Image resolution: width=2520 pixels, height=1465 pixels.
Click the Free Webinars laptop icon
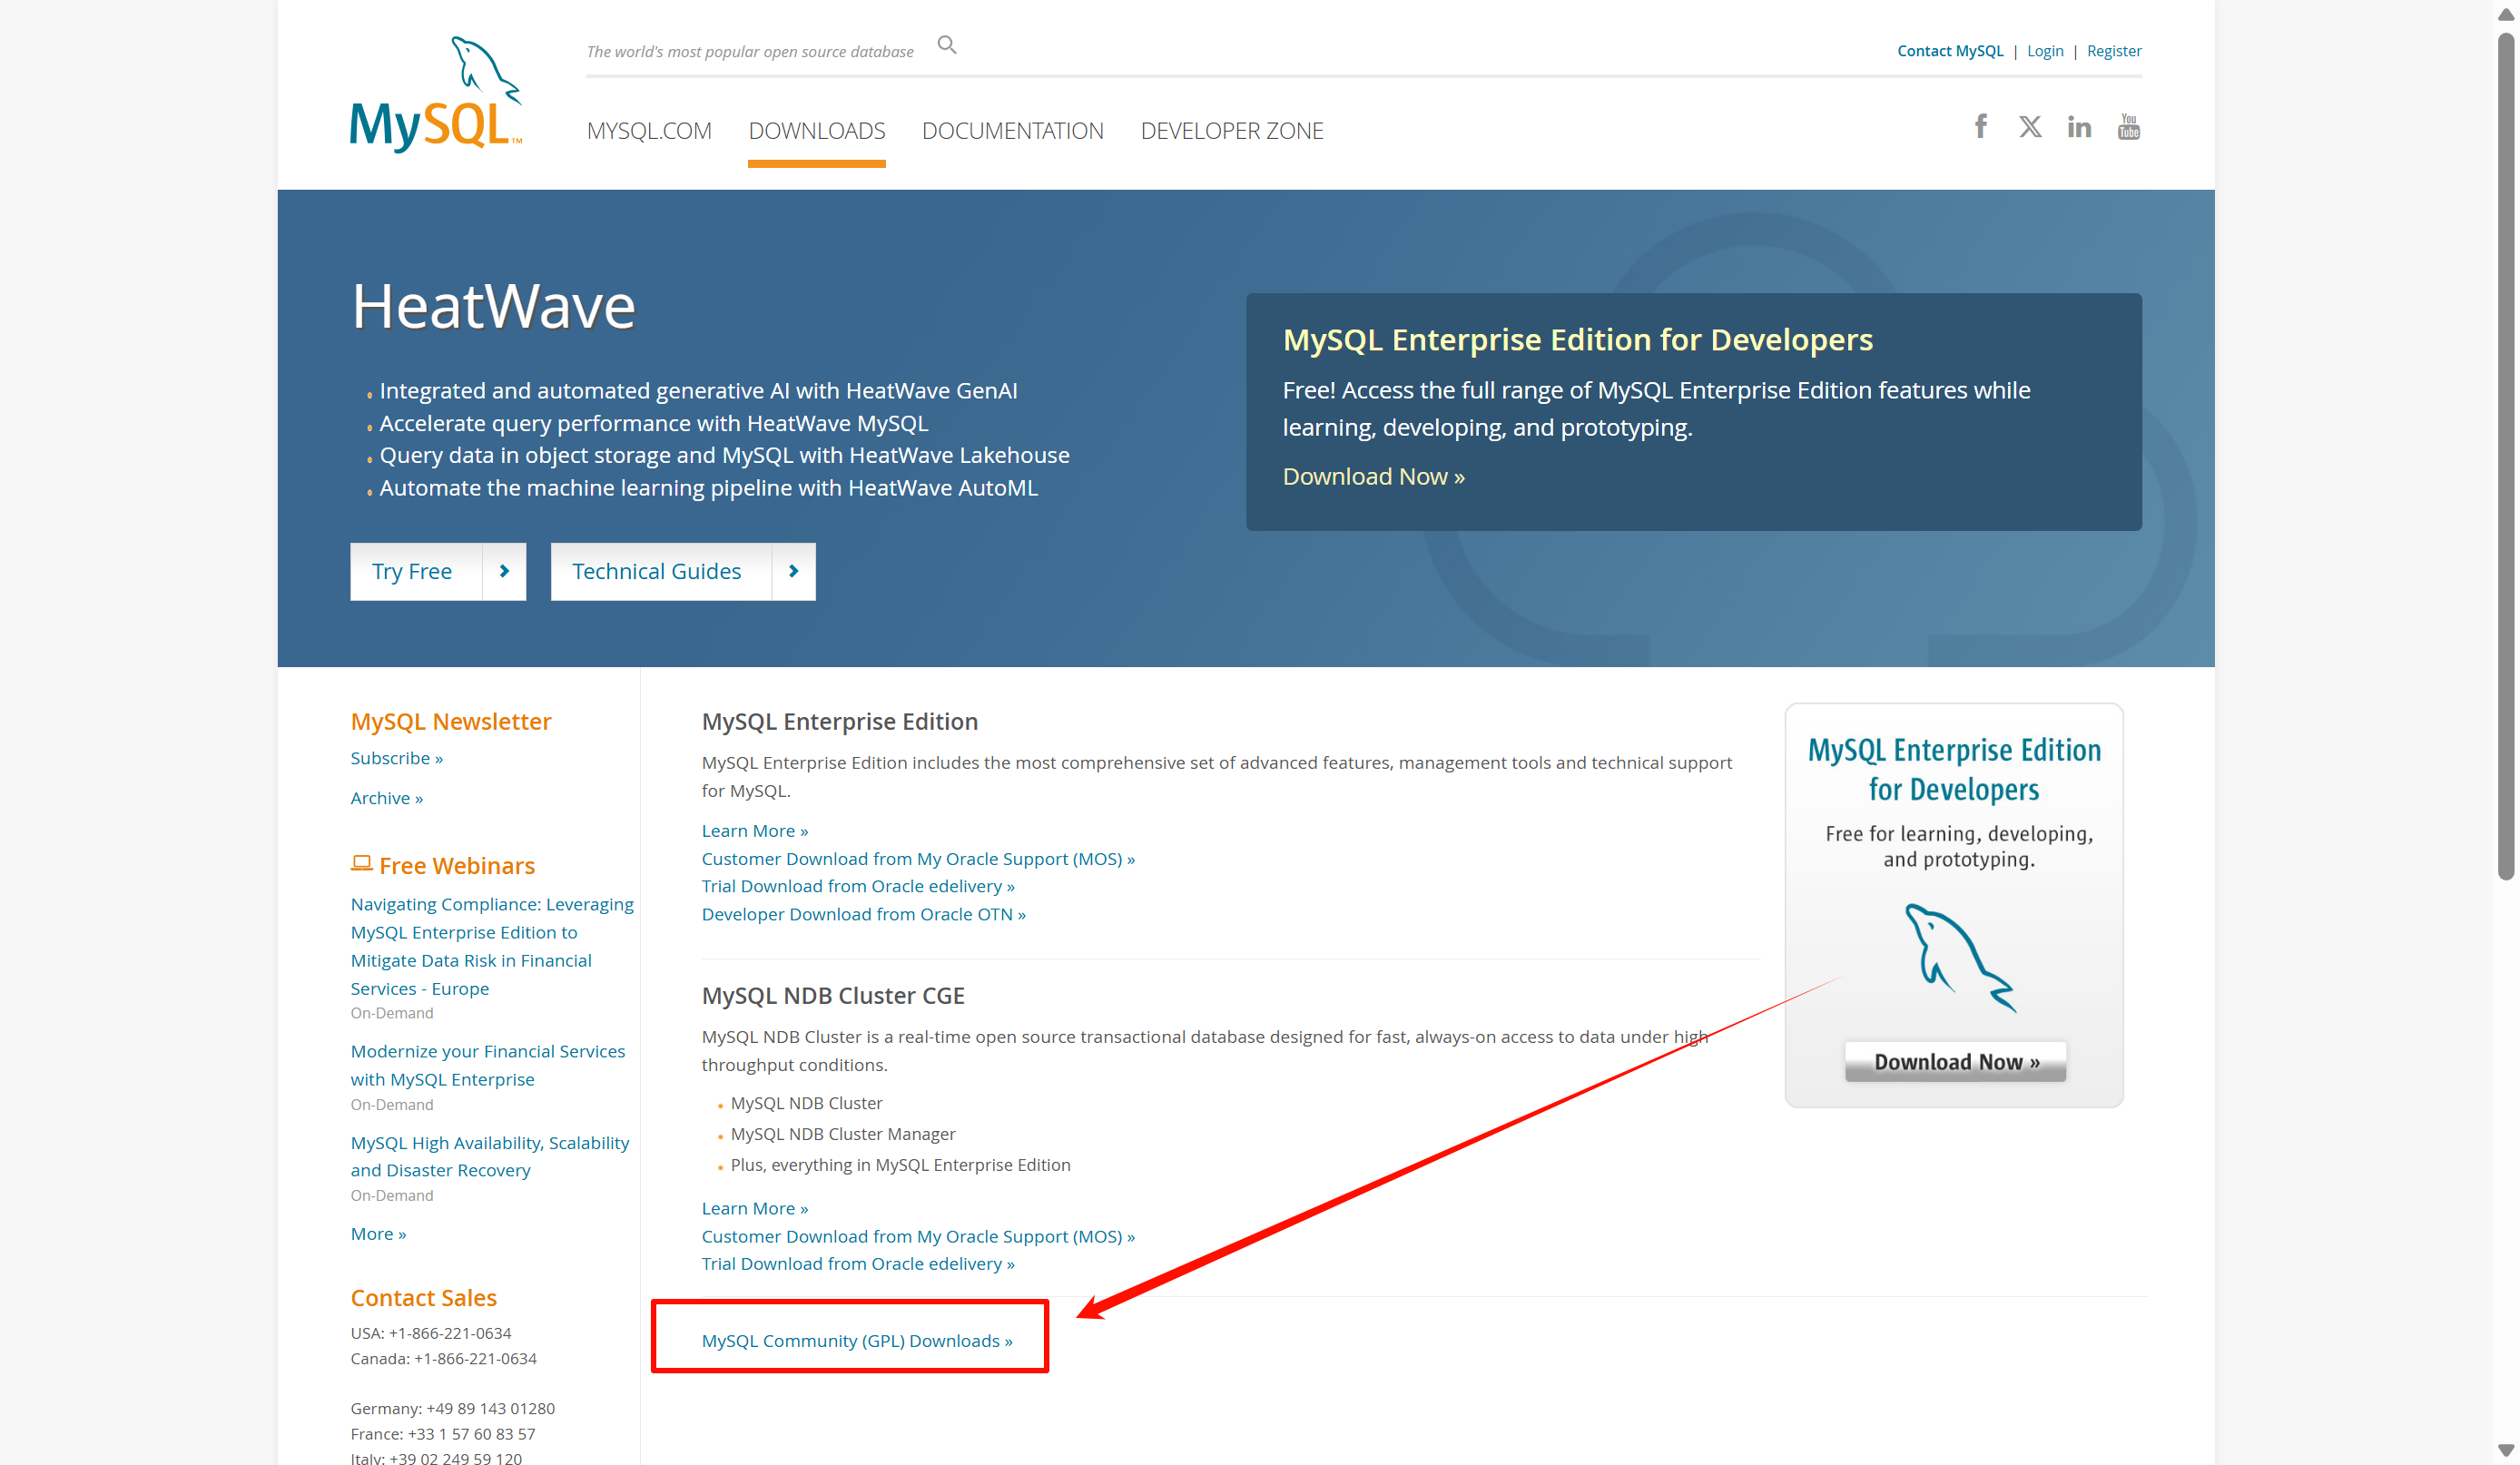pyautogui.click(x=361, y=863)
